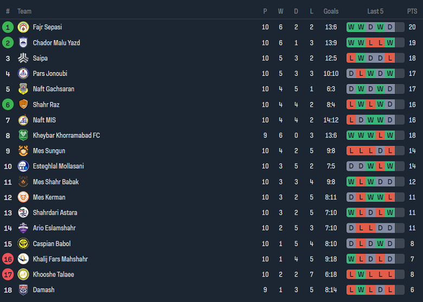Image resolution: width=423 pixels, height=302 pixels.
Task: Sort standings by Goals column header
Action: (331, 11)
